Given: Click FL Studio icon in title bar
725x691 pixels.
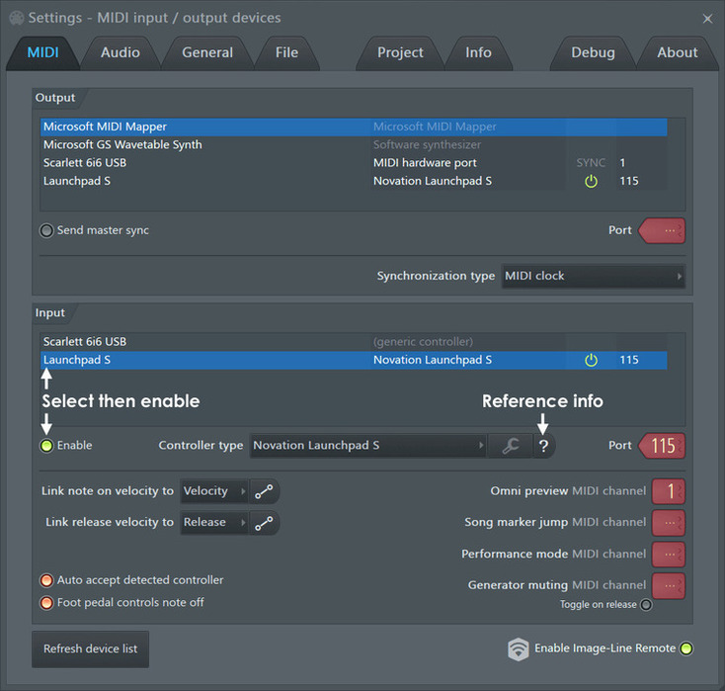Looking at the screenshot, I should pyautogui.click(x=17, y=18).
